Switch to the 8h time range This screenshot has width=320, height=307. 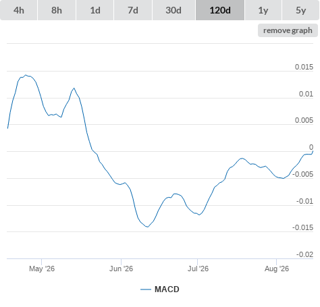click(x=57, y=10)
